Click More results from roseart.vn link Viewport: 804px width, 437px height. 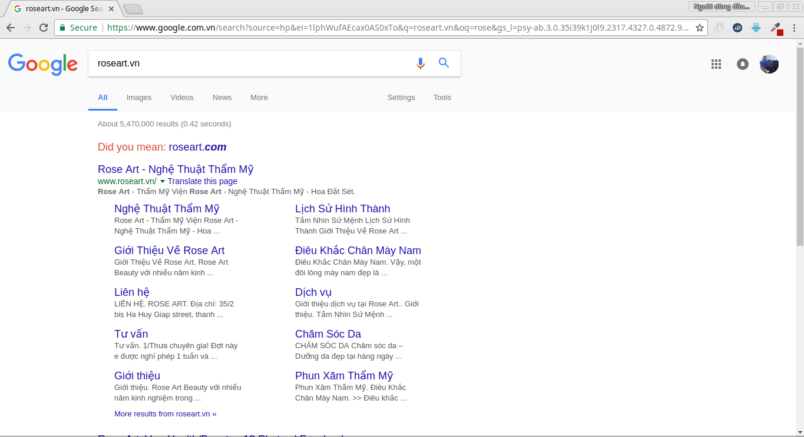click(x=166, y=414)
